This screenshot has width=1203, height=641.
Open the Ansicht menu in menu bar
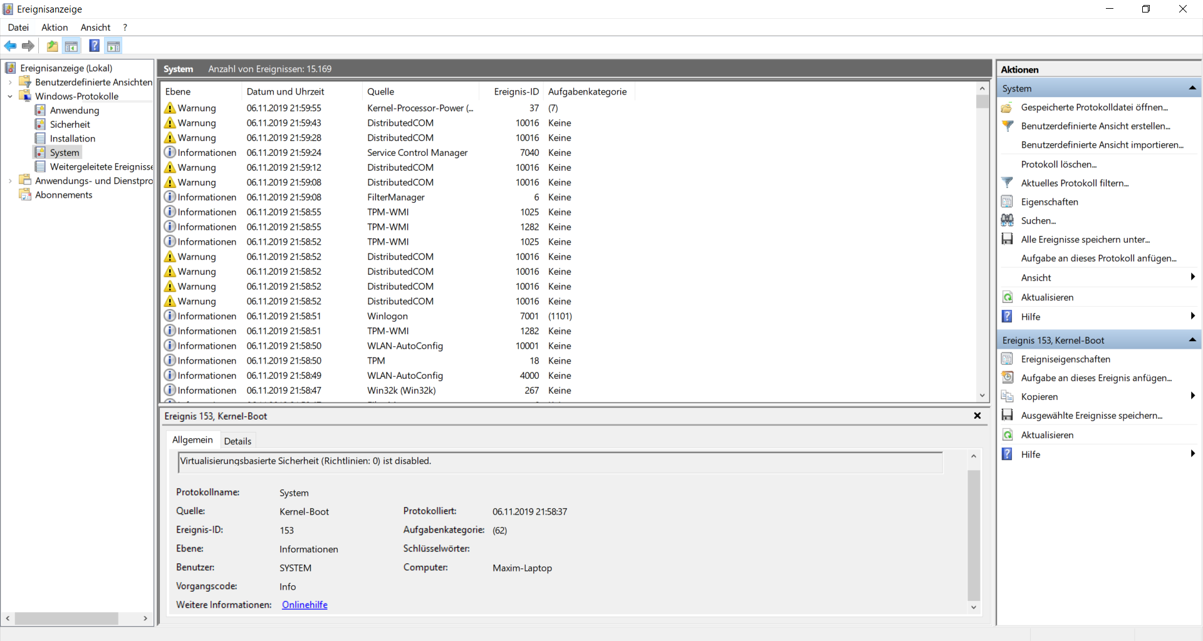click(x=95, y=28)
